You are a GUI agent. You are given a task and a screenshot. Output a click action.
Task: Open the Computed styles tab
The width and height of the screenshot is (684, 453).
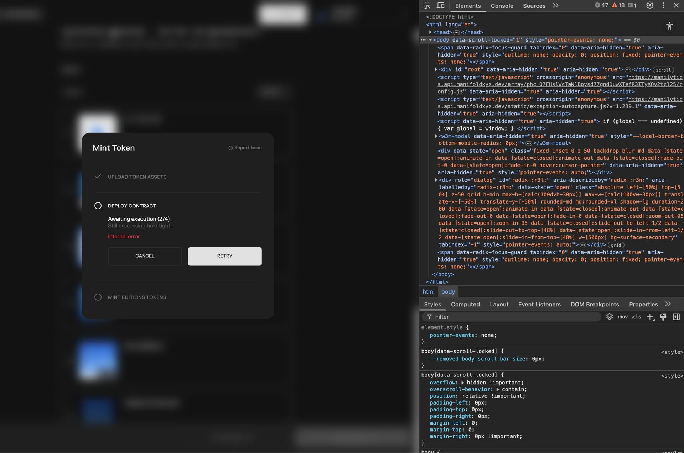click(x=465, y=304)
